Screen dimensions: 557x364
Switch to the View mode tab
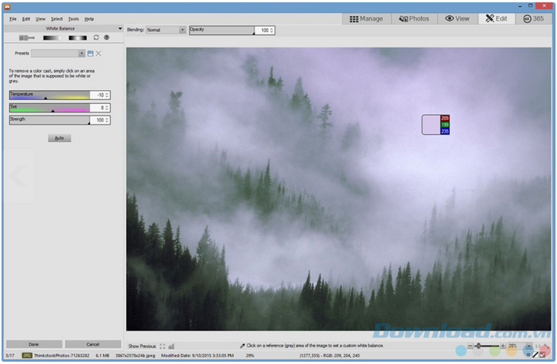point(457,18)
